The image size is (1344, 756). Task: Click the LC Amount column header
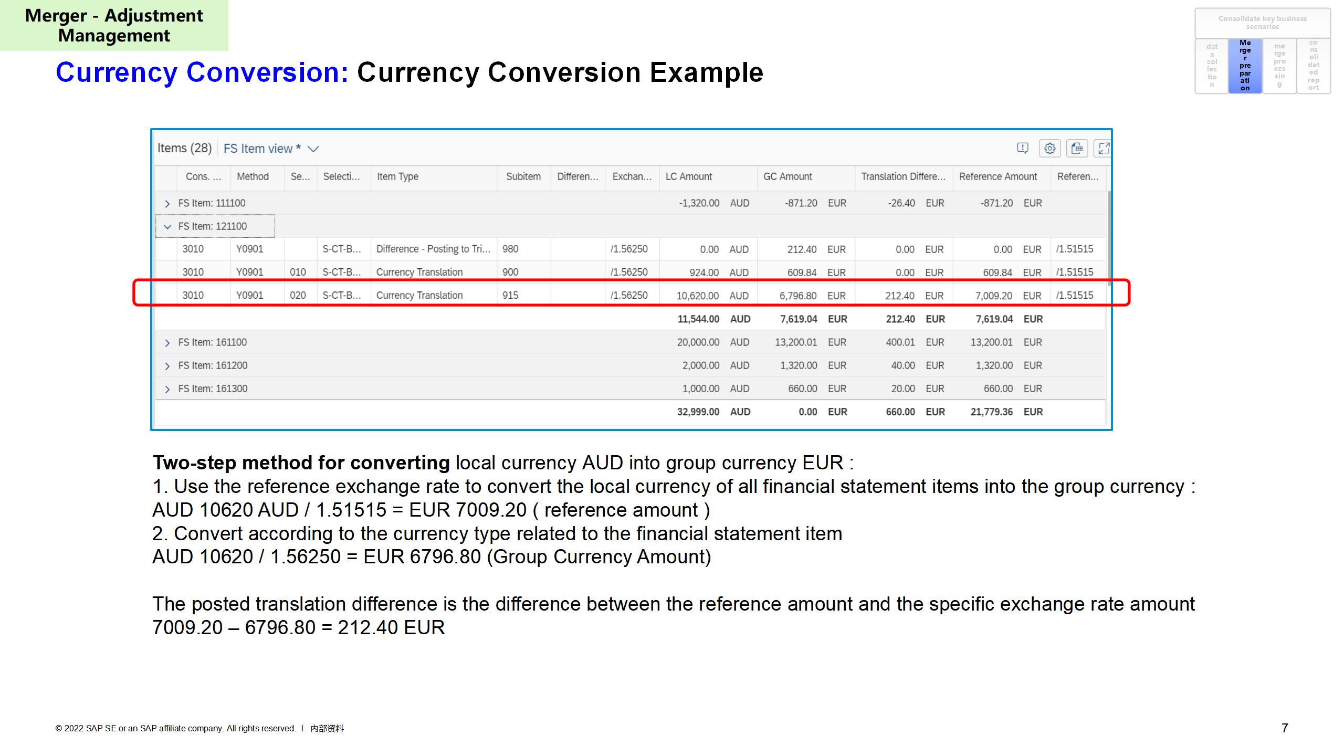pos(688,177)
